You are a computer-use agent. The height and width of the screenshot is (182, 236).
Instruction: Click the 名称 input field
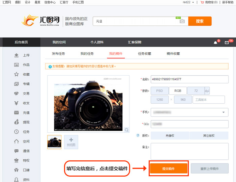tap(189, 79)
